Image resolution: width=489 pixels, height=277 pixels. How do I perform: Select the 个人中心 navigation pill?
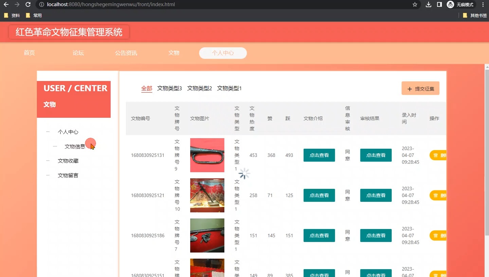coord(223,53)
